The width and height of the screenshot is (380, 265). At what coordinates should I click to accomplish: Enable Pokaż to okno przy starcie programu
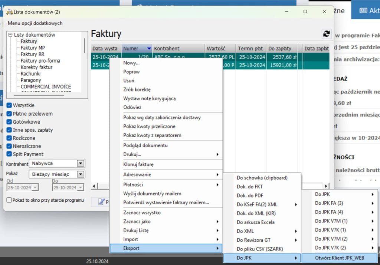10,200
